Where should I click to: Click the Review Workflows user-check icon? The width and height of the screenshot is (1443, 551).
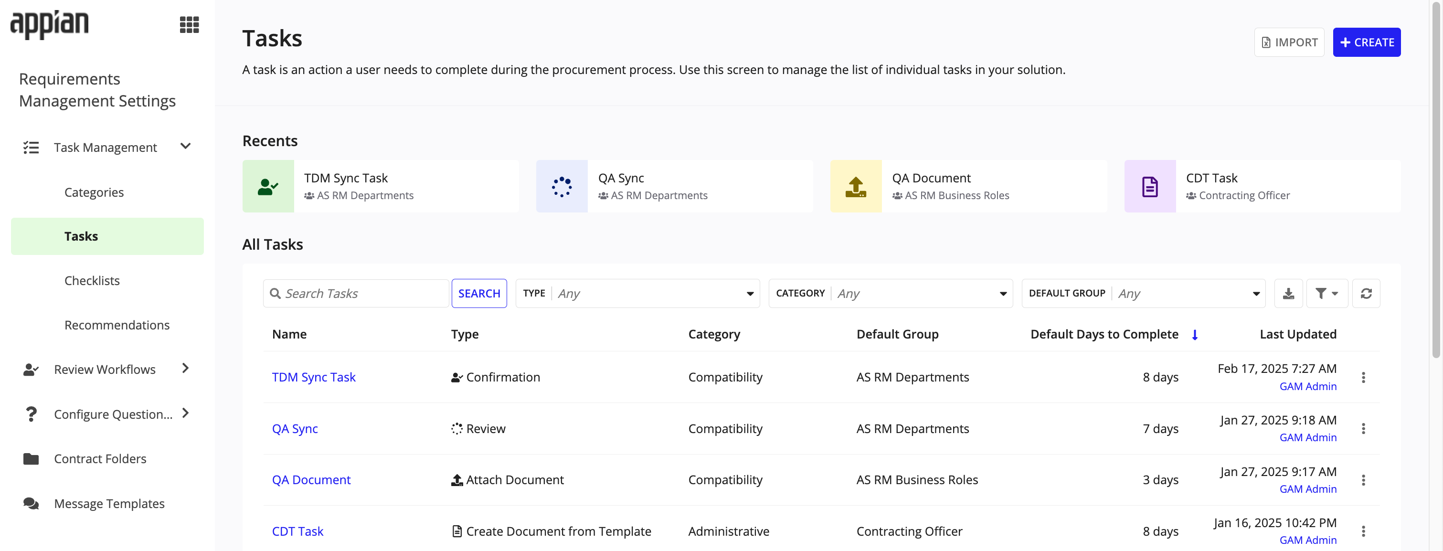[31, 370]
